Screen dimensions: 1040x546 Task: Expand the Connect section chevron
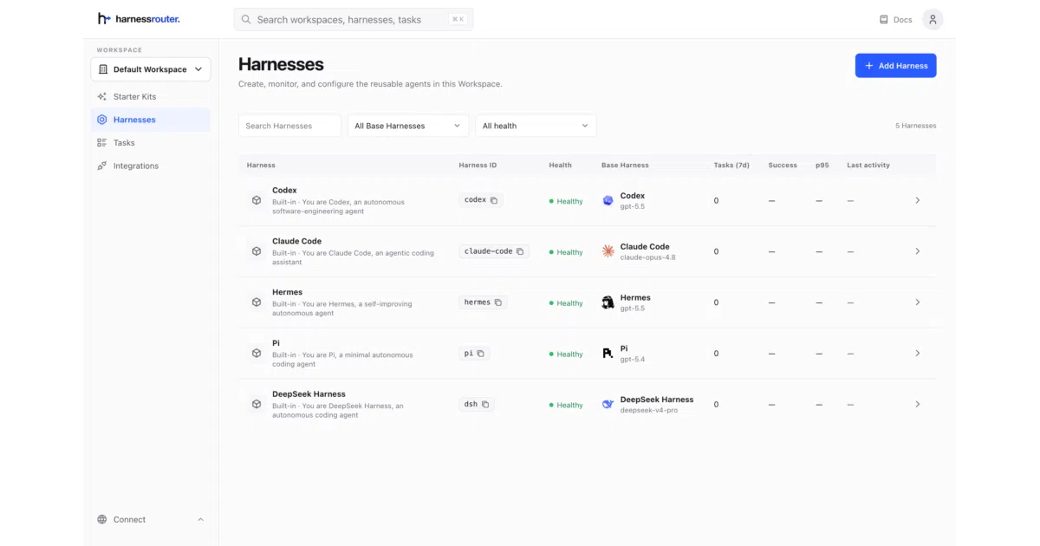point(200,519)
